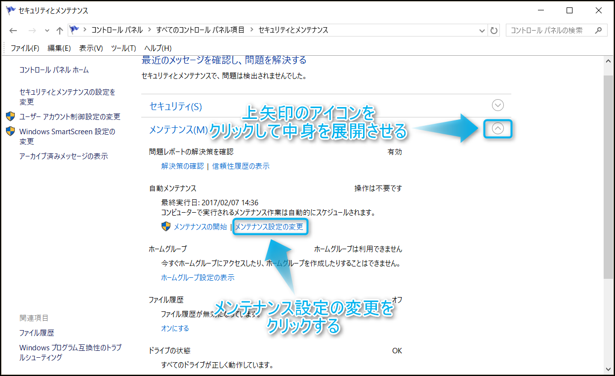This screenshot has height=376, width=615.
Task: Click the ホームグループ設定の表示 link
Action: point(198,277)
